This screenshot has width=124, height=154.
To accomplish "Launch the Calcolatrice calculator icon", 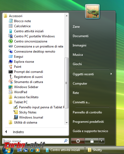I will [11, 26].
